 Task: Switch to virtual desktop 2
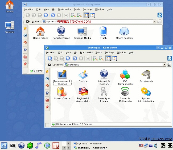[68, 143]
